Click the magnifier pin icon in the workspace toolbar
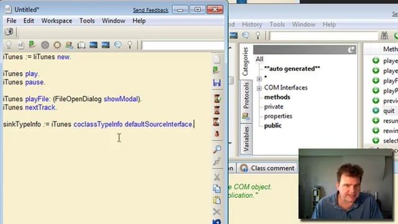398x224 pixels. (x=130, y=45)
